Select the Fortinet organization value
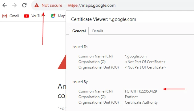The image size is (194, 111). click(x=131, y=97)
